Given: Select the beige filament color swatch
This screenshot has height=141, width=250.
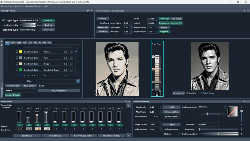Looking at the screenshot, I should click(x=20, y=64).
